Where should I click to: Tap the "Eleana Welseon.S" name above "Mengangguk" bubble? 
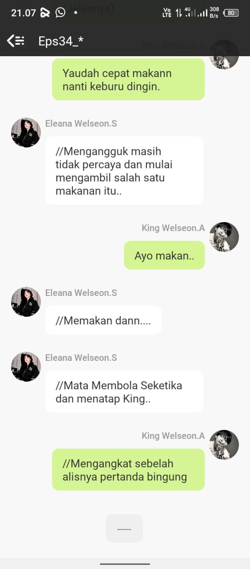coord(81,124)
